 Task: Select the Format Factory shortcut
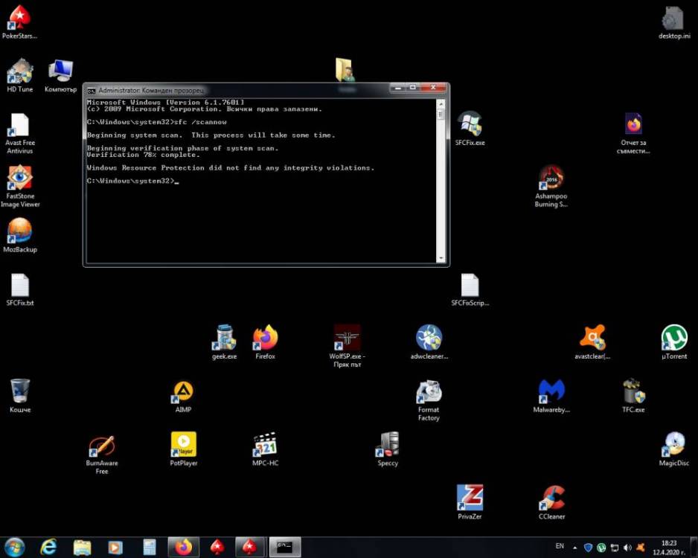(x=428, y=400)
